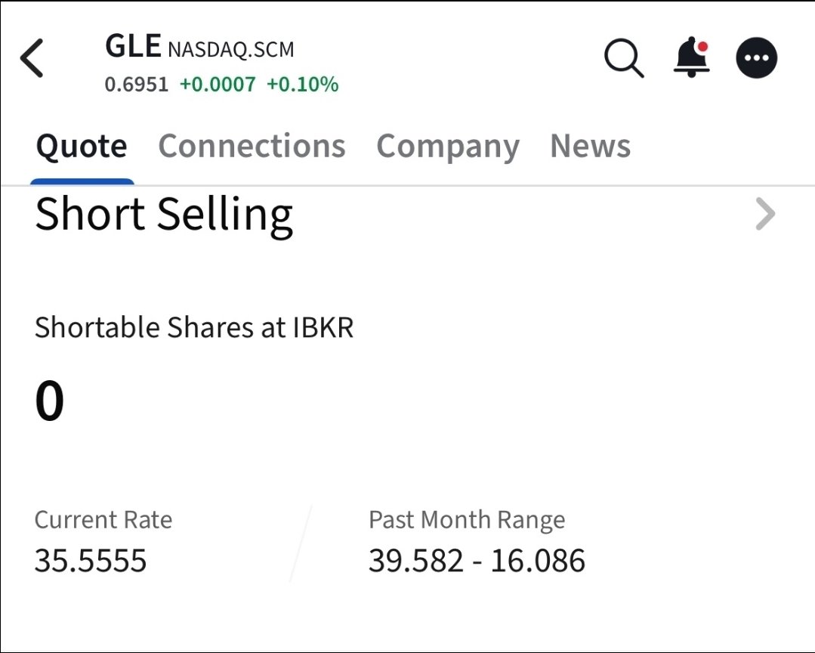
Task: Tap the Shortable Shares at IBKR label
Action: coord(194,328)
